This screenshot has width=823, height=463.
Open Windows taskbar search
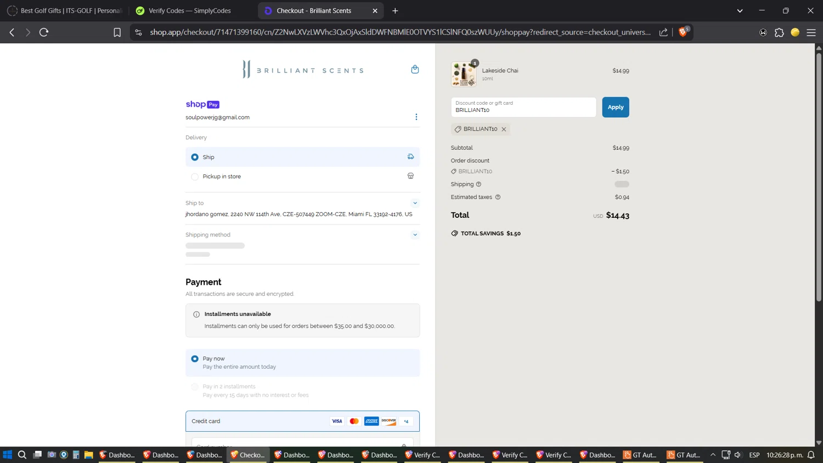pos(22,455)
